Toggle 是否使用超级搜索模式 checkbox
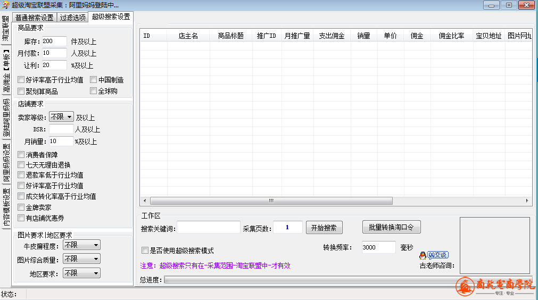538x300 pixels. pos(145,251)
